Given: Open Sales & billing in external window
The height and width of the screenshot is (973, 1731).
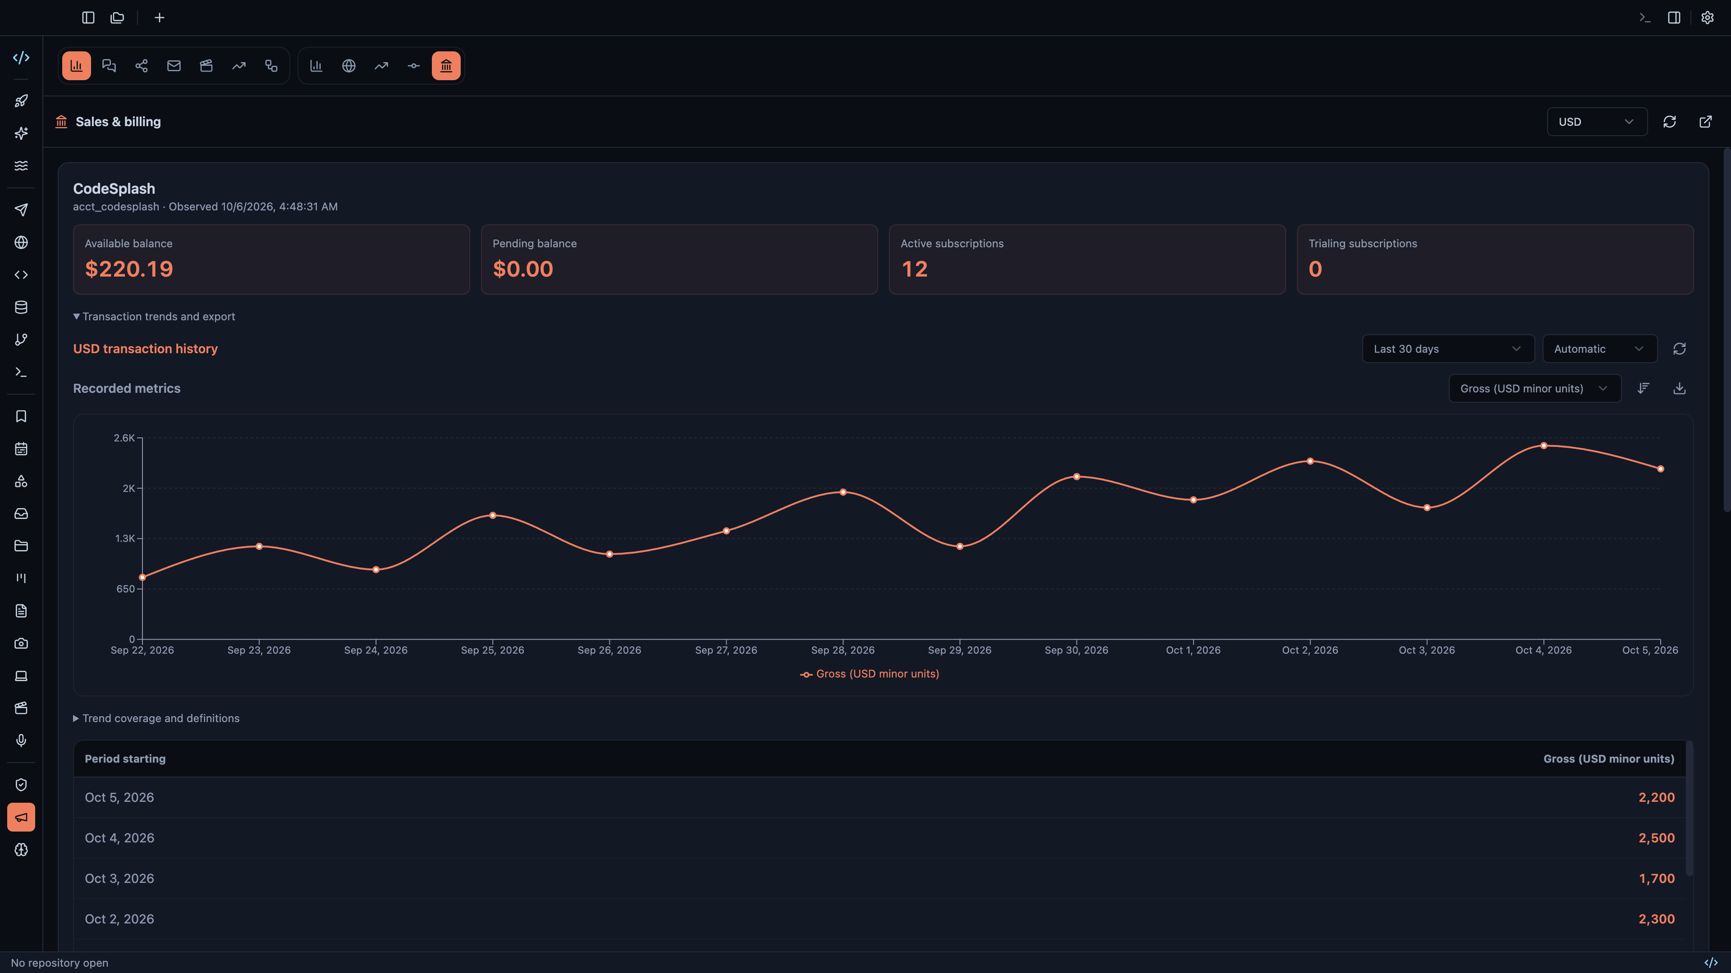Looking at the screenshot, I should [1705, 122].
